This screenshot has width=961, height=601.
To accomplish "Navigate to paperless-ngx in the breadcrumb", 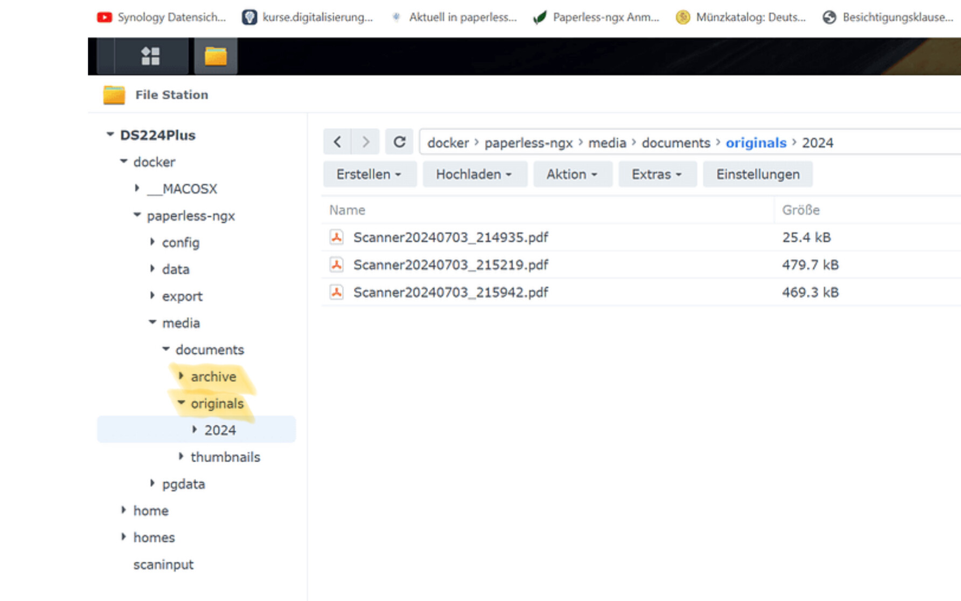I will pos(528,143).
